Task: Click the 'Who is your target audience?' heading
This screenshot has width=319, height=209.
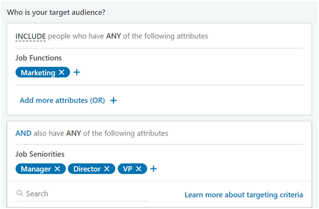Action: (56, 12)
